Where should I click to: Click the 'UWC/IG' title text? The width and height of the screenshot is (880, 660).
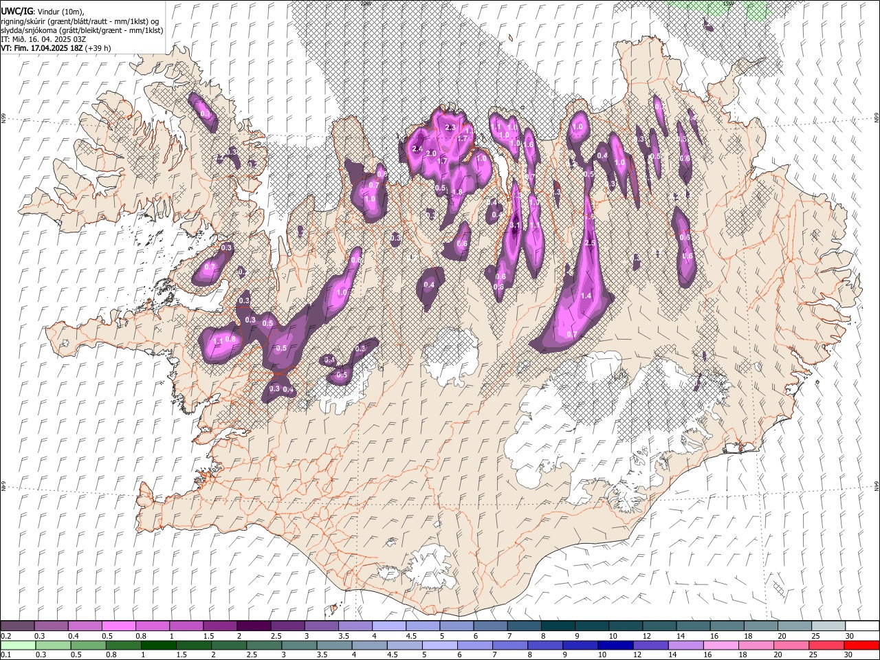[16, 12]
